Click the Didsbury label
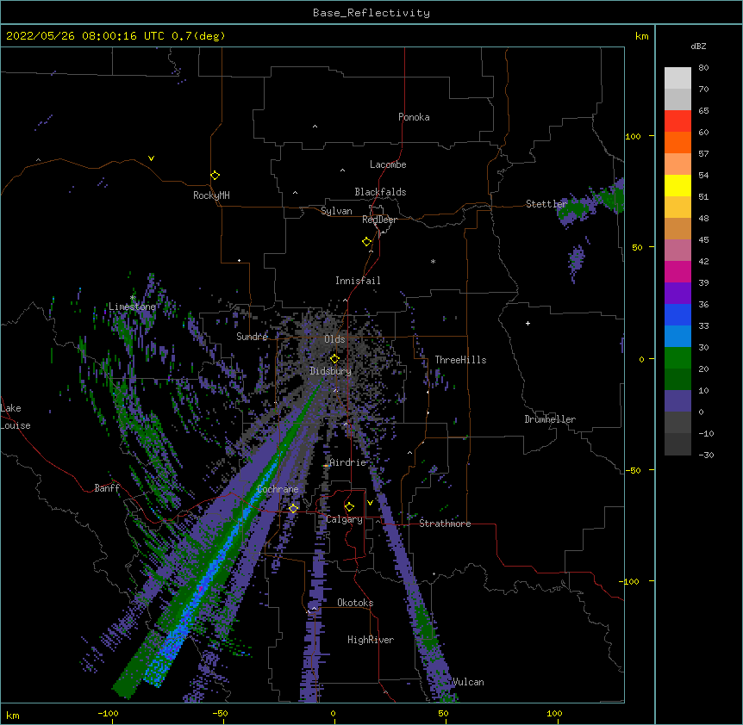 [x=330, y=371]
